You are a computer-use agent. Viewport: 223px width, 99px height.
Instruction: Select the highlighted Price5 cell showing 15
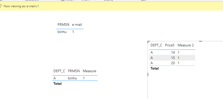point(173,58)
